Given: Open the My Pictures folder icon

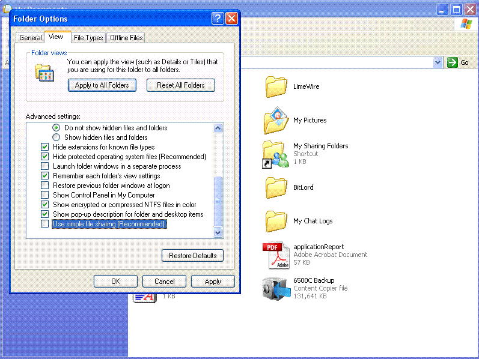Looking at the screenshot, I should click(276, 120).
